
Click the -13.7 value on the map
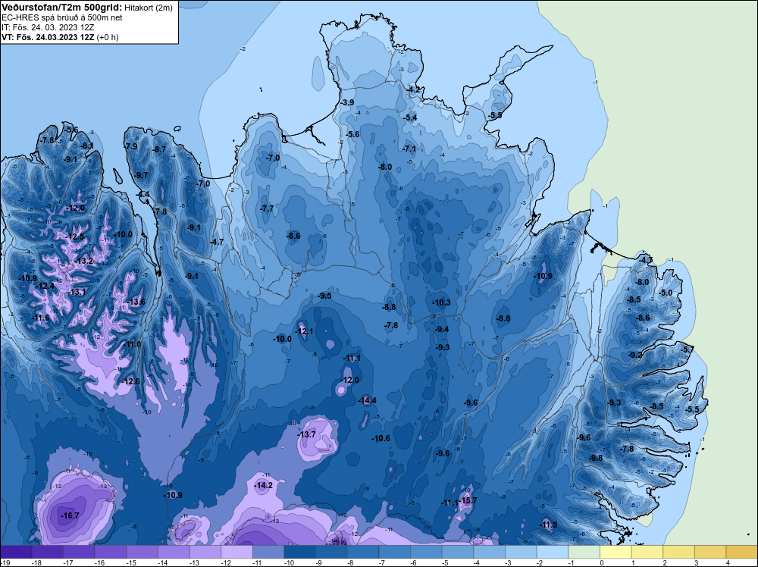(306, 434)
